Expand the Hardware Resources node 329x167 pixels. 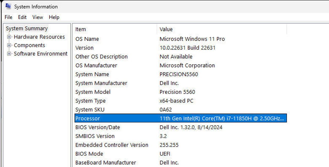(9, 37)
